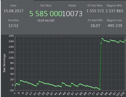Screen dimensions: 126x97
Task: Select the green 5 585 000 value
Action: tap(46, 14)
